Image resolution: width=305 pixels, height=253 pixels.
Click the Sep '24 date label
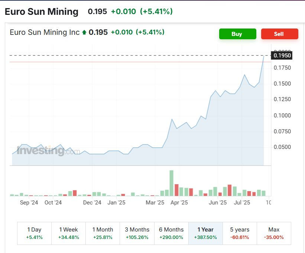(x=29, y=203)
